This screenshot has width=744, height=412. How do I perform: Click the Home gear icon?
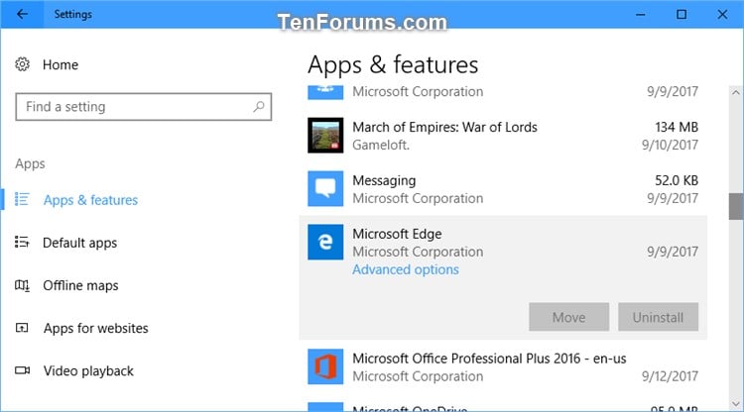point(22,64)
